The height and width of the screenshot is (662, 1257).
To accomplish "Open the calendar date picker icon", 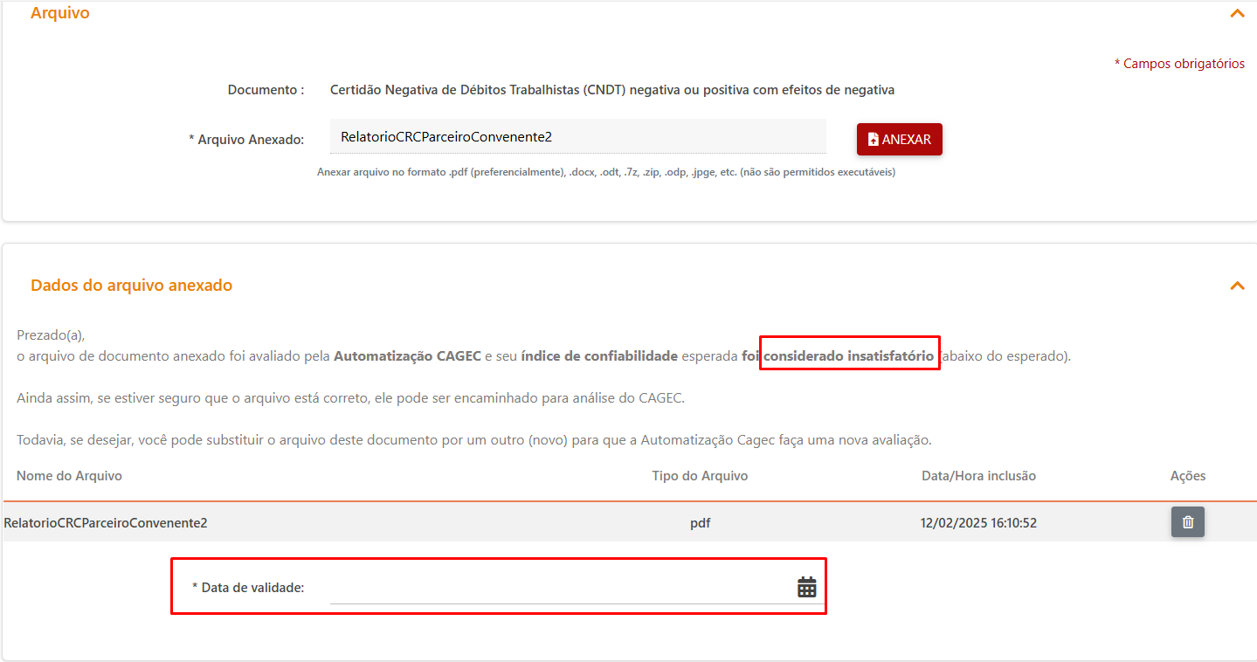I will point(806,587).
